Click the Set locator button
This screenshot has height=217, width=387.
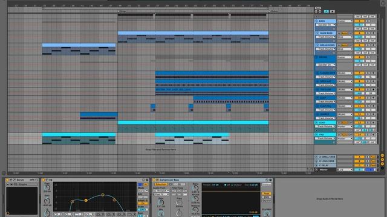(318, 8)
